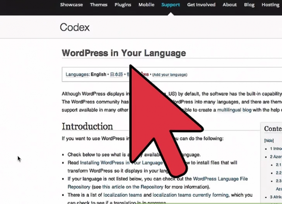This screenshot has height=204, width=282.
Task: Open the 'multilingual blog' link
Action: click(x=234, y=110)
